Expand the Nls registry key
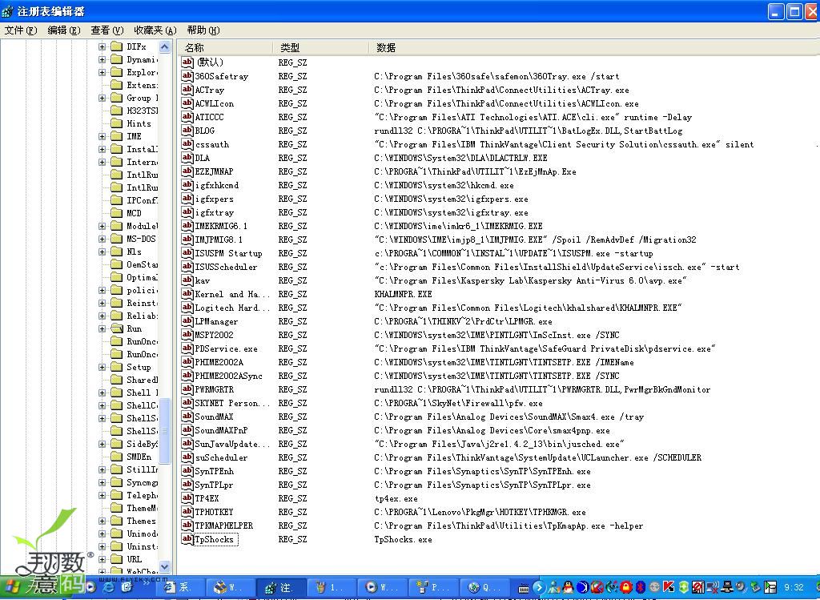The image size is (820, 600). 102,252
